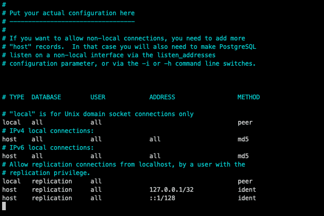This screenshot has width=324, height=216.
Task: Click the DATABASE column header text
Action: (x=46, y=97)
